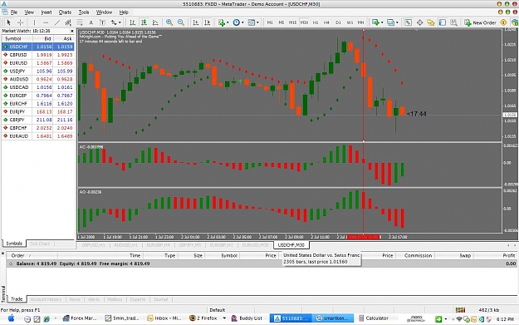Close the Terminal panel
The height and width of the screenshot is (325, 519).
click(2, 254)
